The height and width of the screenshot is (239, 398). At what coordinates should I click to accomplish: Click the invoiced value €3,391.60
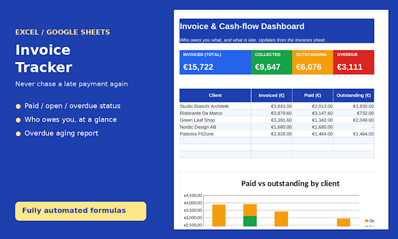click(282, 120)
